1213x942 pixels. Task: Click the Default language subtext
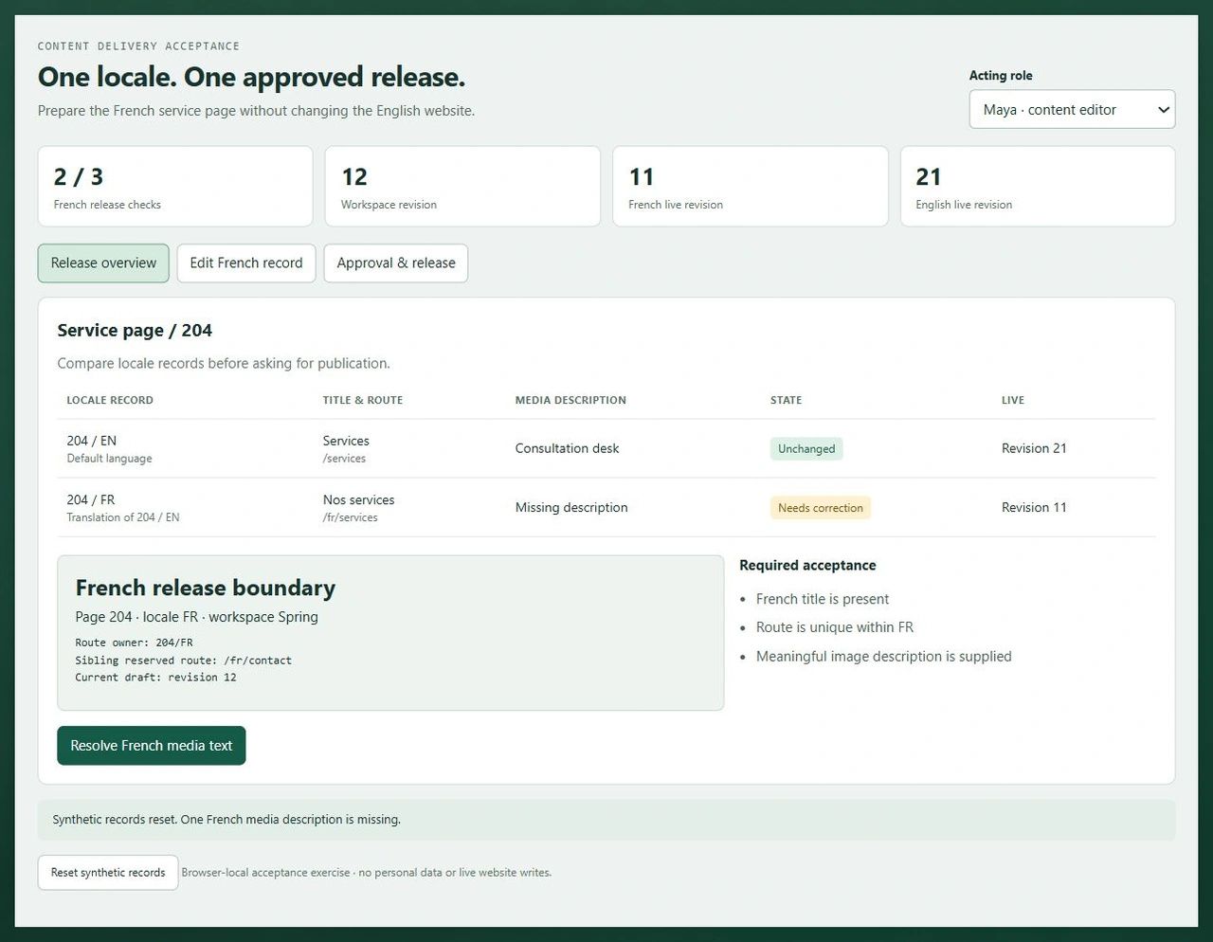pos(109,459)
